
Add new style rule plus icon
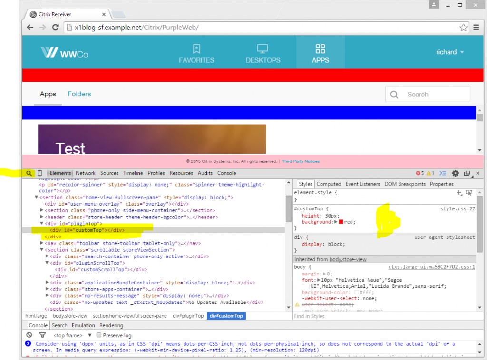[459, 193]
